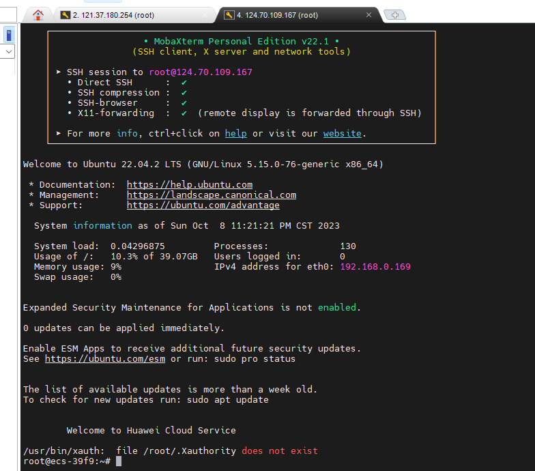Viewport: 535px width, 471px height.
Task: Click the 'Welcome to Huawei Cloud Service' line
Action: [151, 430]
